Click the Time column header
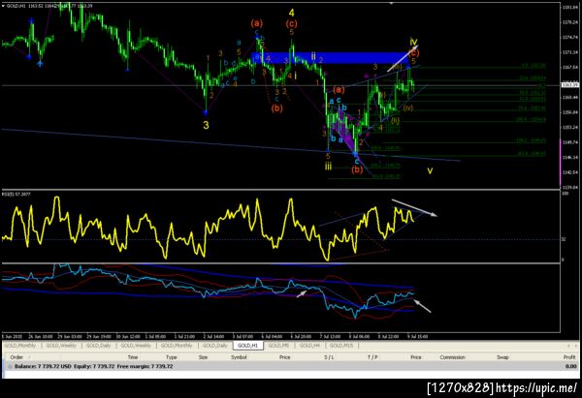582x398 pixels. (133, 357)
